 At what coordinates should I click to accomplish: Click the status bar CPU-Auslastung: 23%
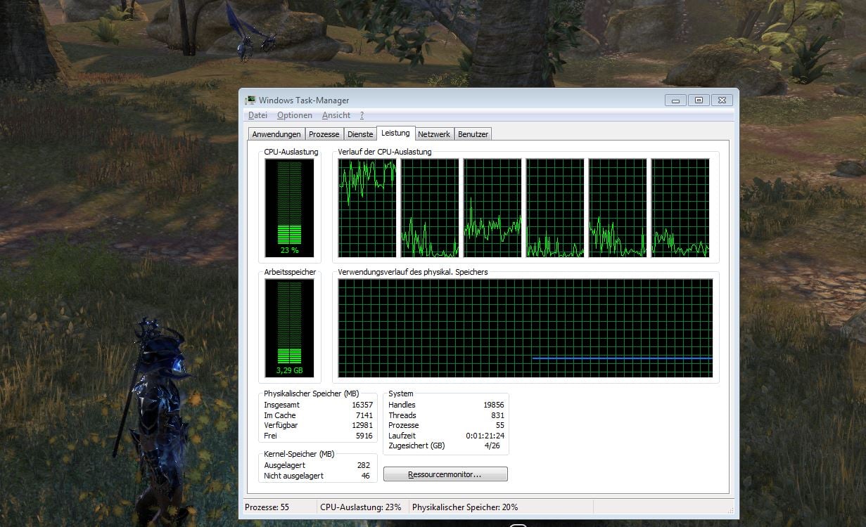tap(361, 507)
